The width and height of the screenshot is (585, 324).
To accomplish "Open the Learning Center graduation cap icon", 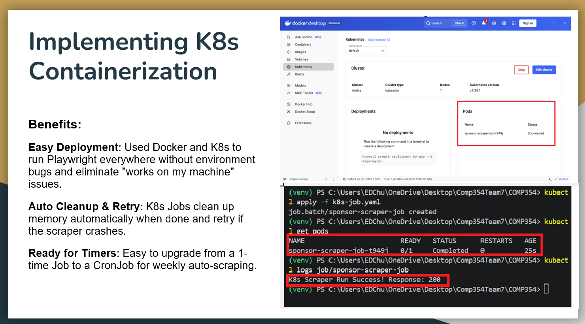I will (494, 23).
